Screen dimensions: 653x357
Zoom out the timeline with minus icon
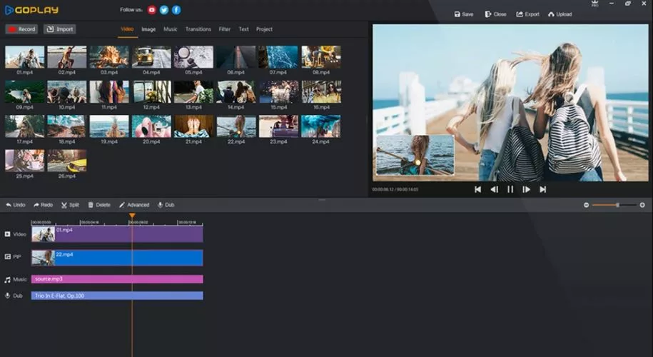tap(587, 205)
